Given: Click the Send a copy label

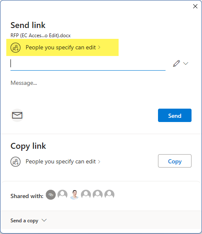Looking at the screenshot, I should (x=24, y=221).
